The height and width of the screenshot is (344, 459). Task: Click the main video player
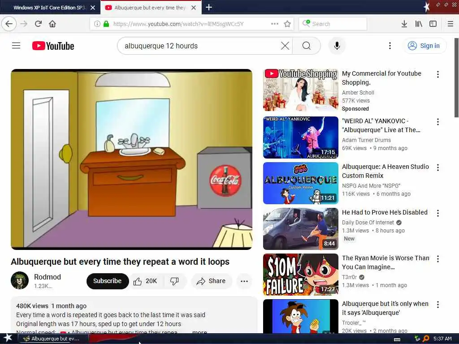[x=131, y=159]
